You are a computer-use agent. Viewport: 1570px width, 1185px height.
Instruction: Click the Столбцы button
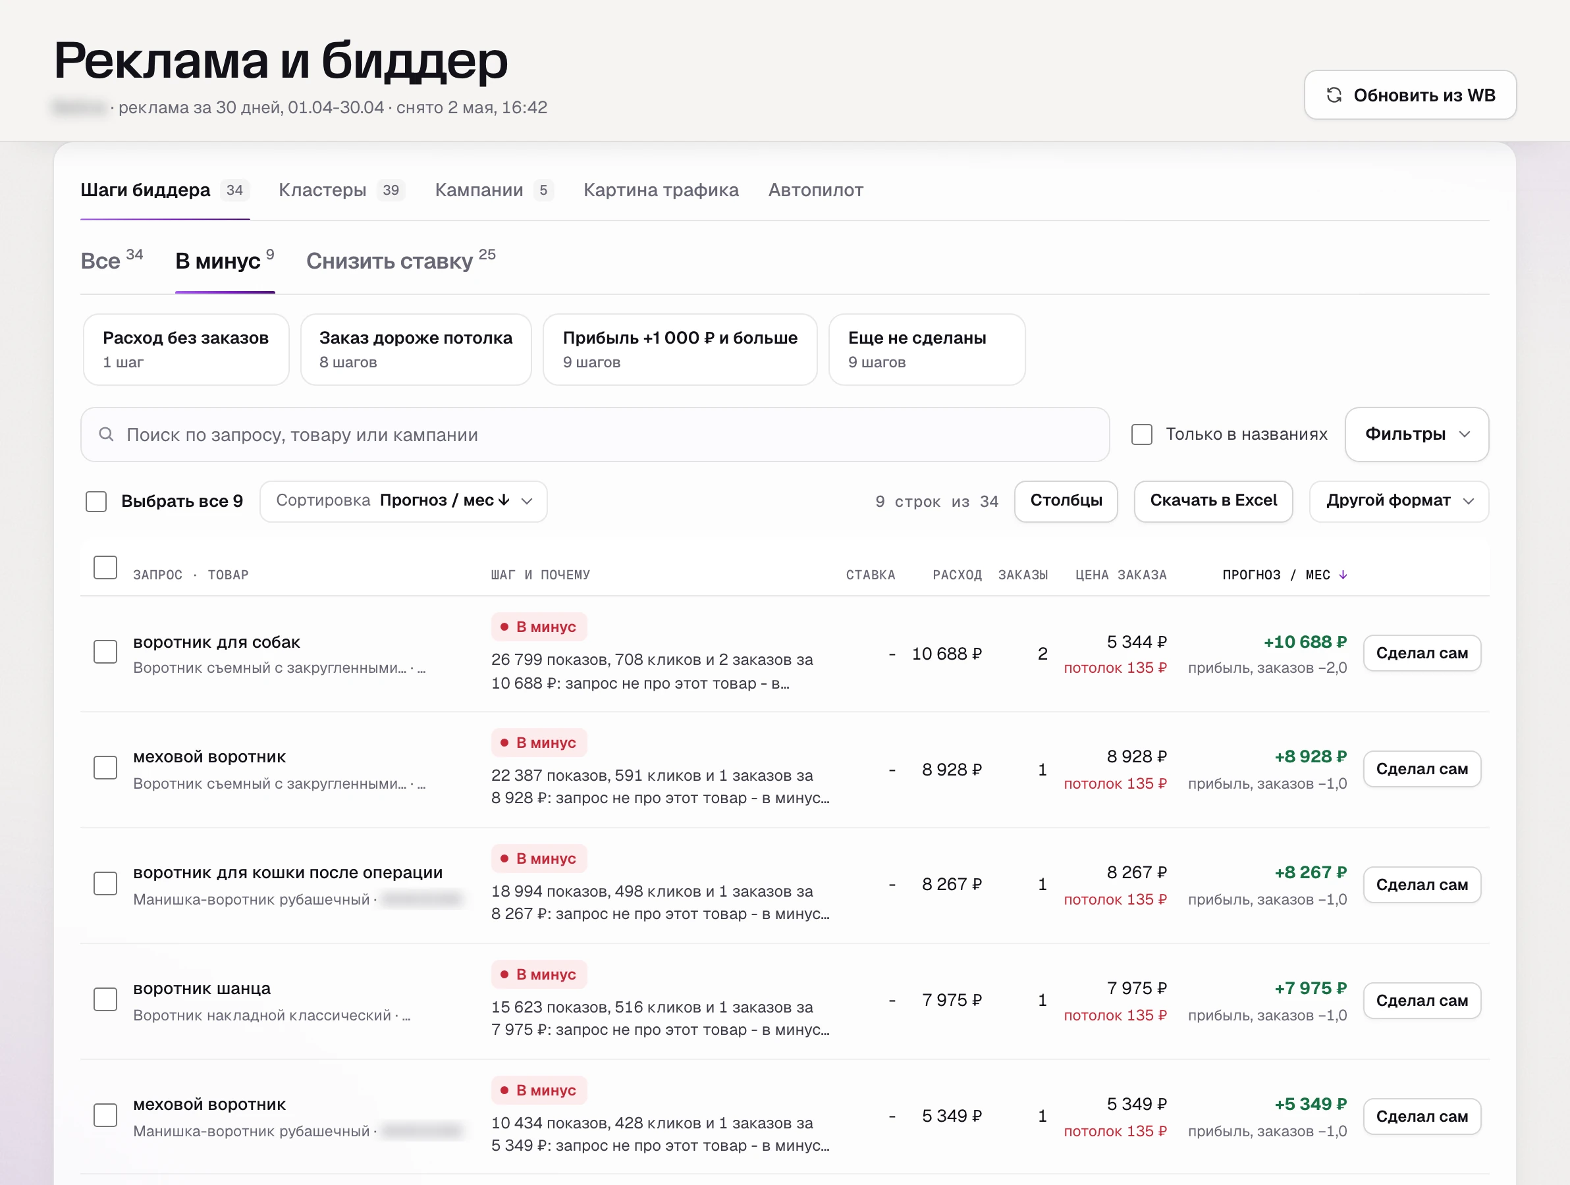click(1066, 501)
